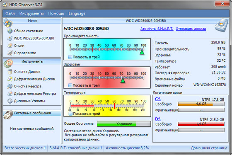Screen dimensions: 232x155
Task: Open the Дефрагментация Дисков icon
Action: [10, 79]
